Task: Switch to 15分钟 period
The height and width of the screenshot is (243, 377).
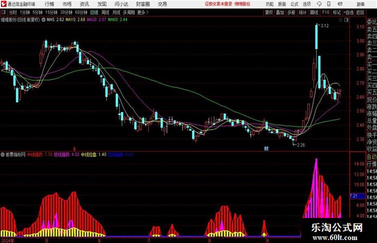Action: [x=51, y=12]
